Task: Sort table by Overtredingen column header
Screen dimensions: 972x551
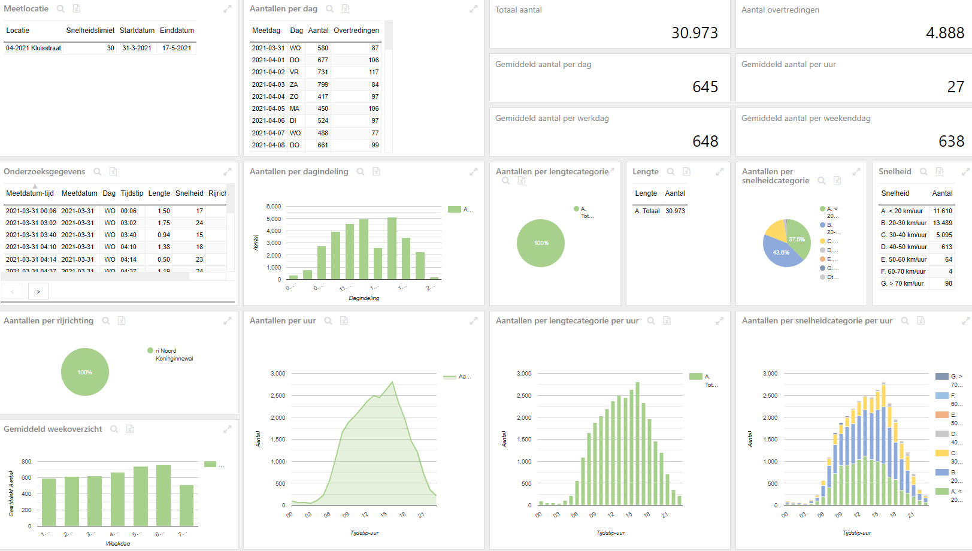Action: [356, 31]
